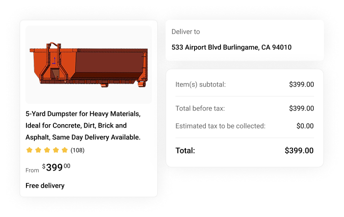Screen dimensions: 344x217
Task: Click the fifth rating star
Action: pos(65,150)
